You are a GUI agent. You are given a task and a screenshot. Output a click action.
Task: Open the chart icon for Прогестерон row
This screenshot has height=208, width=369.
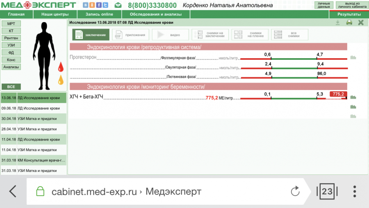pos(353,58)
